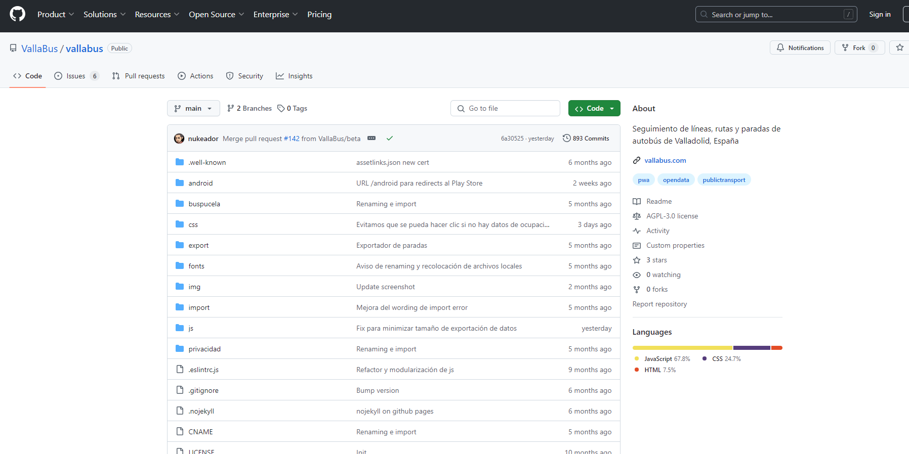Click Sign in
The height and width of the screenshot is (454, 909).
(x=880, y=14)
